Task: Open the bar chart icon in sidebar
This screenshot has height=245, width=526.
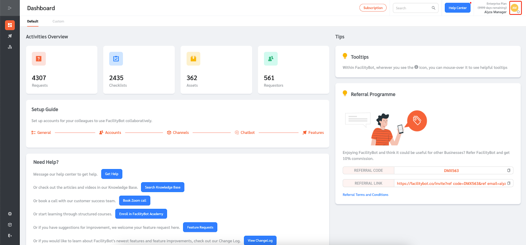Action: click(10, 47)
